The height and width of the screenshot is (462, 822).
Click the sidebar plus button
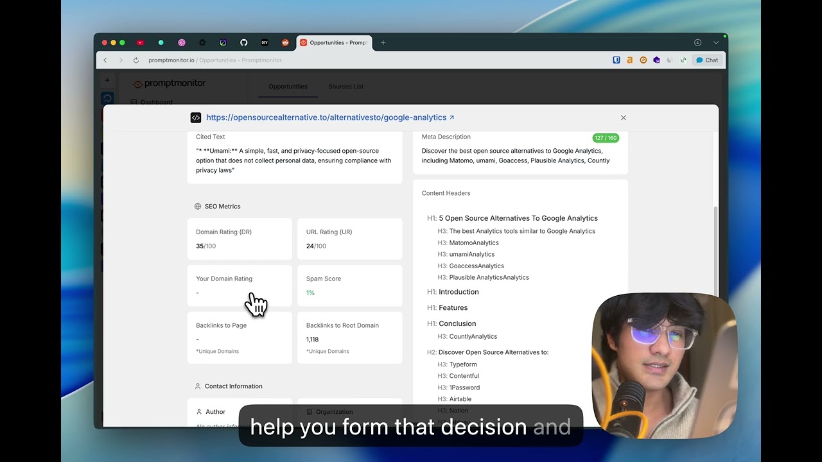click(107, 80)
